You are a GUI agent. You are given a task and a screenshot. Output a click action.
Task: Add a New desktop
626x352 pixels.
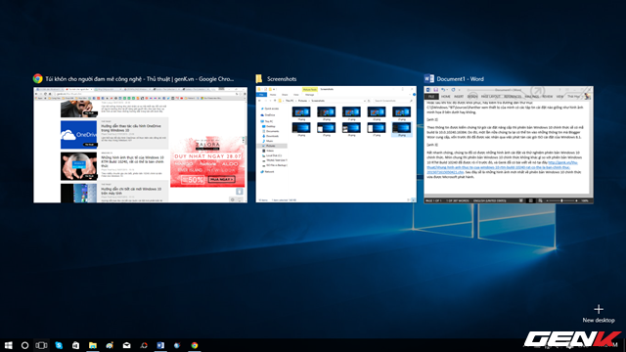tap(598, 314)
